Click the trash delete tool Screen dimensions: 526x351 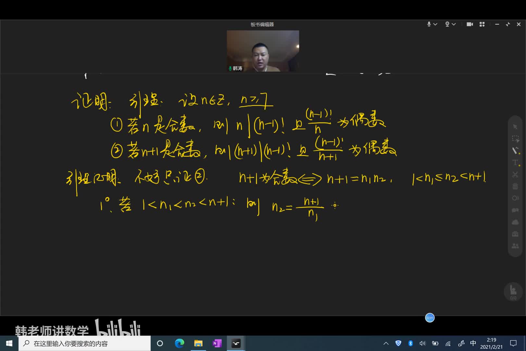[x=515, y=186]
